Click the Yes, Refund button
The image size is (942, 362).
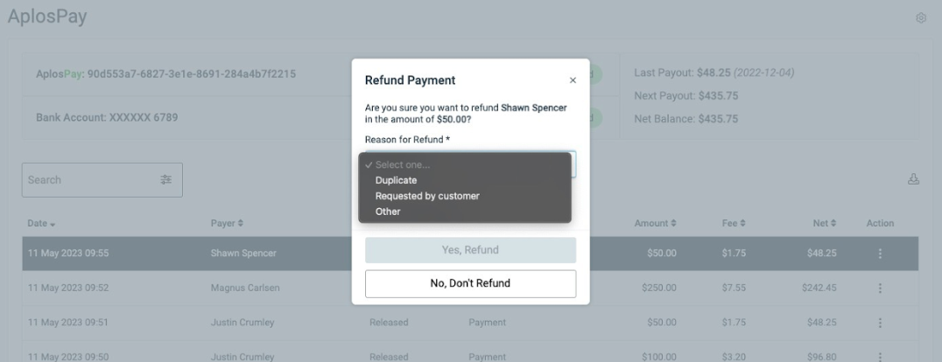[470, 250]
